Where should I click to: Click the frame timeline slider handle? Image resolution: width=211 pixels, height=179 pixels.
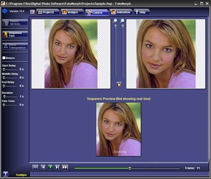pyautogui.click(x=130, y=168)
